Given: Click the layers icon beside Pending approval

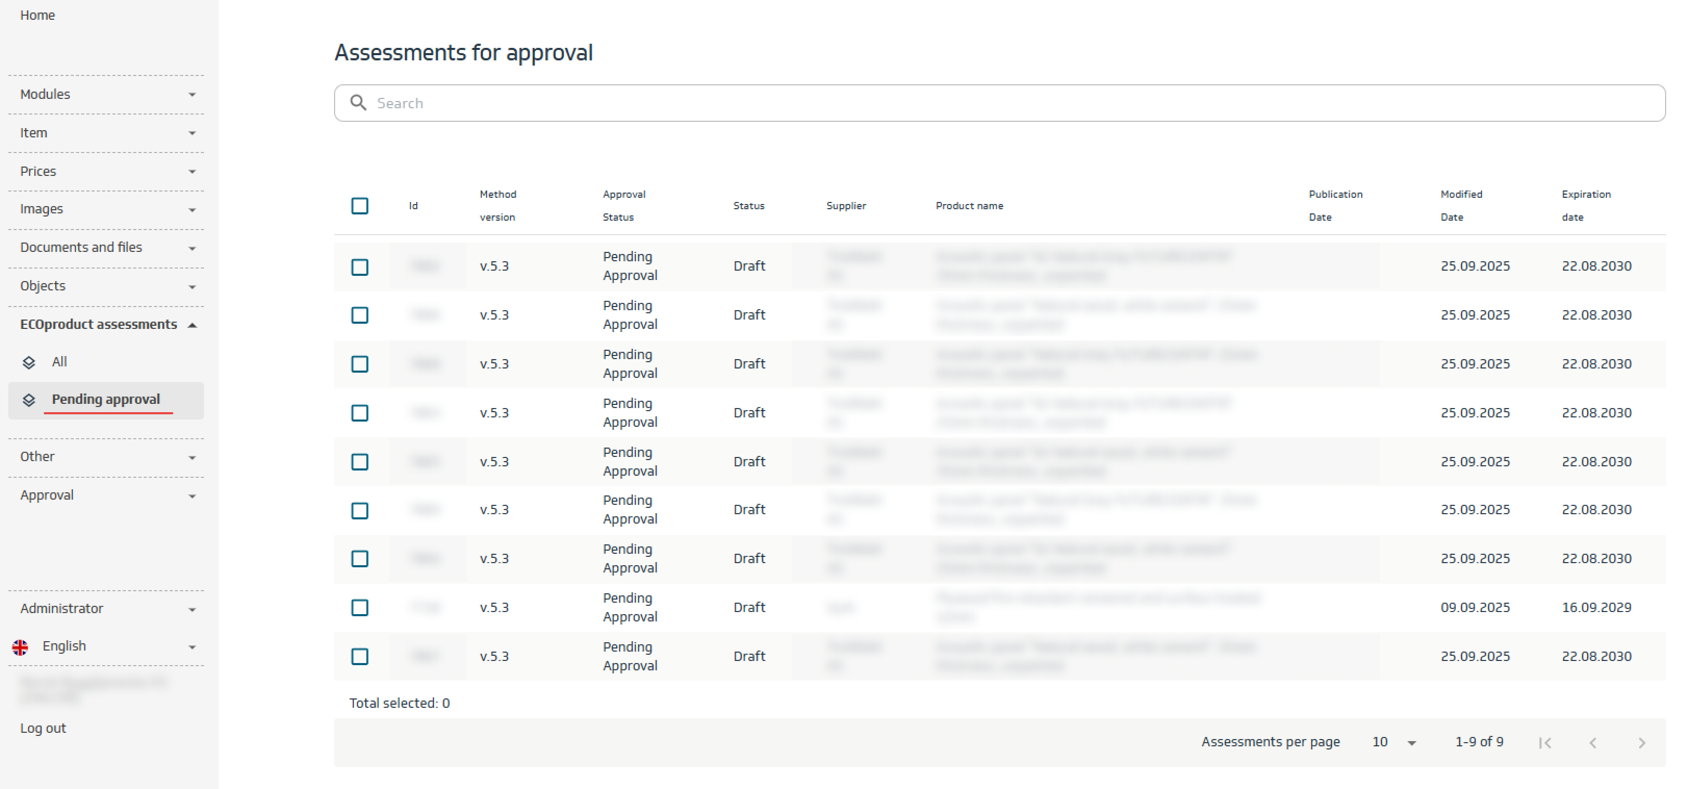Looking at the screenshot, I should 29,400.
